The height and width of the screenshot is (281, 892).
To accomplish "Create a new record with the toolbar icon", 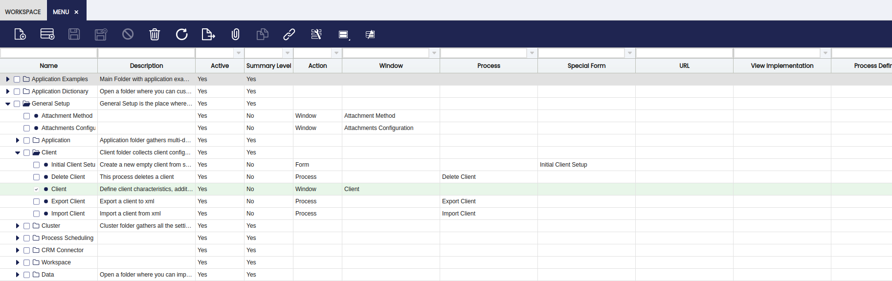I will click(x=20, y=34).
